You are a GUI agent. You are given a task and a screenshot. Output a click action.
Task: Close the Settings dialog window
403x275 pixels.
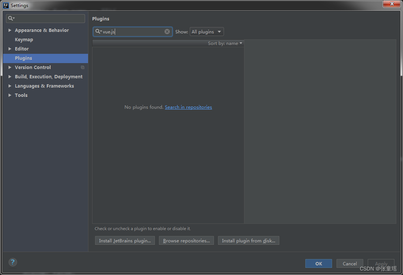(391, 4)
